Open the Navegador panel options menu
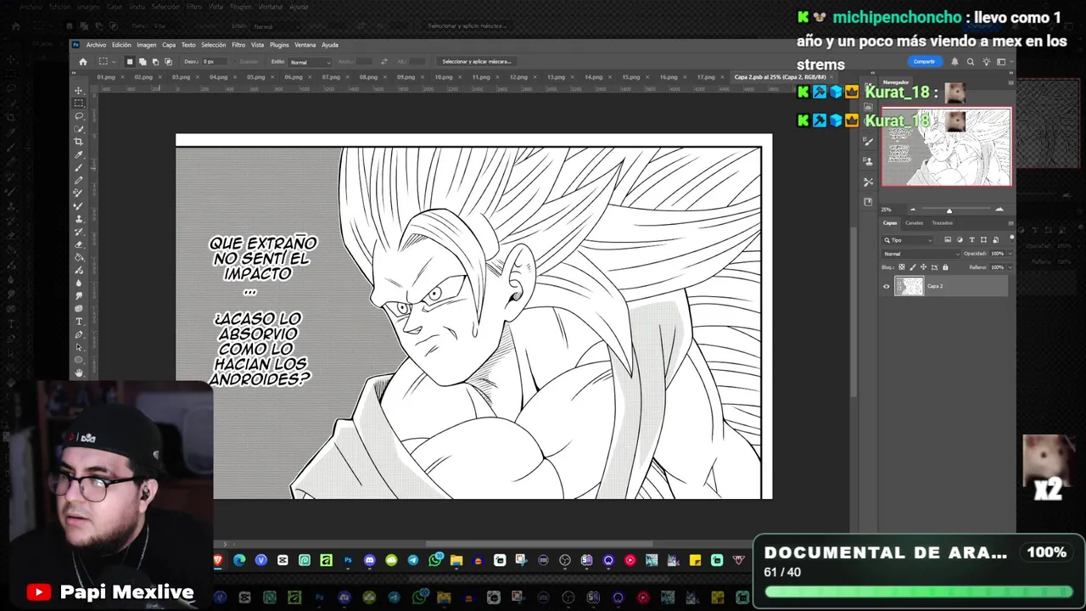 1011,82
